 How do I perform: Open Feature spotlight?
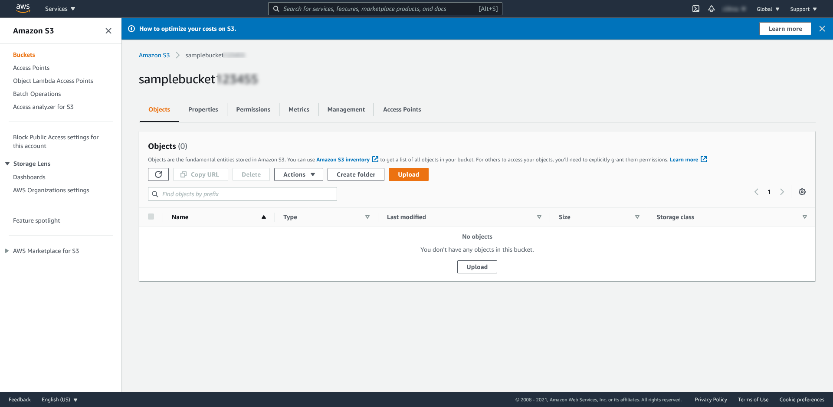(36, 220)
